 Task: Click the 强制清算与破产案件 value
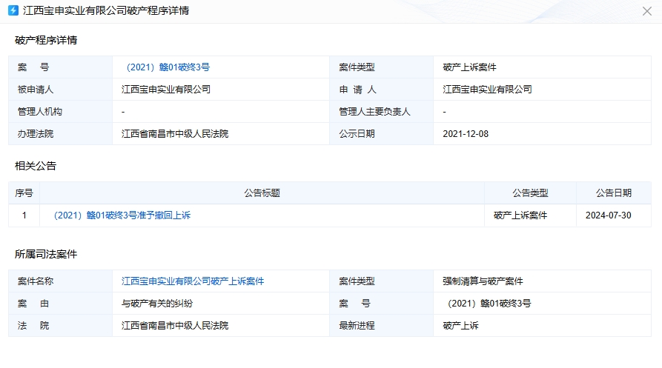click(x=483, y=281)
